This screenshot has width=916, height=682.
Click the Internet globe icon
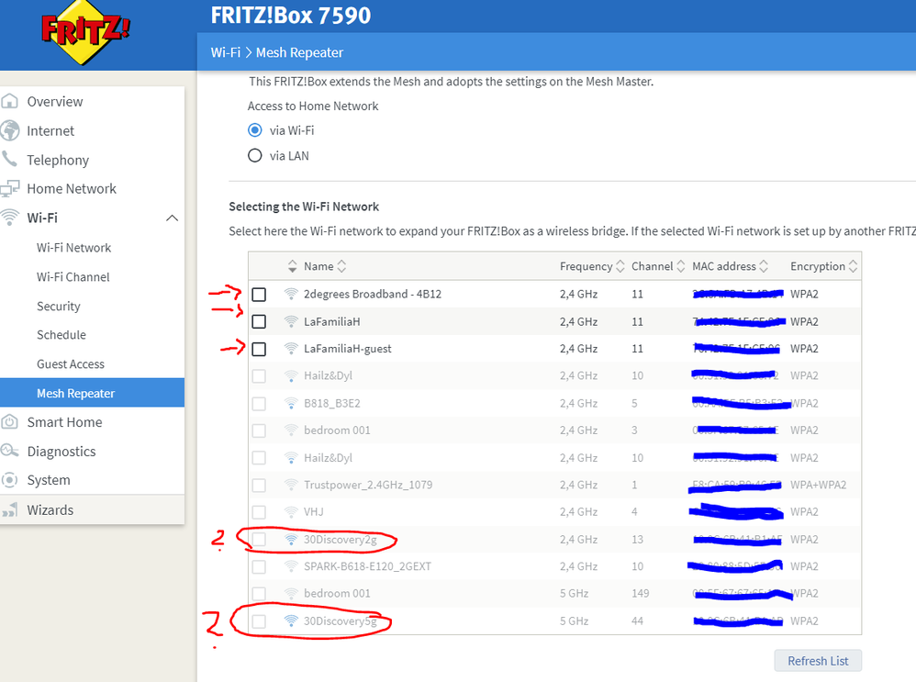tap(10, 130)
